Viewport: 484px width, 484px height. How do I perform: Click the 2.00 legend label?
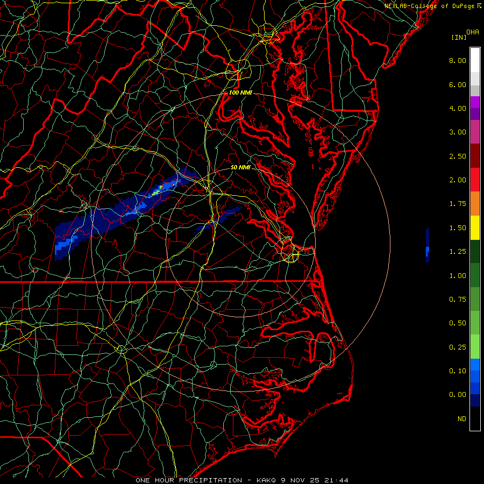[x=458, y=180]
